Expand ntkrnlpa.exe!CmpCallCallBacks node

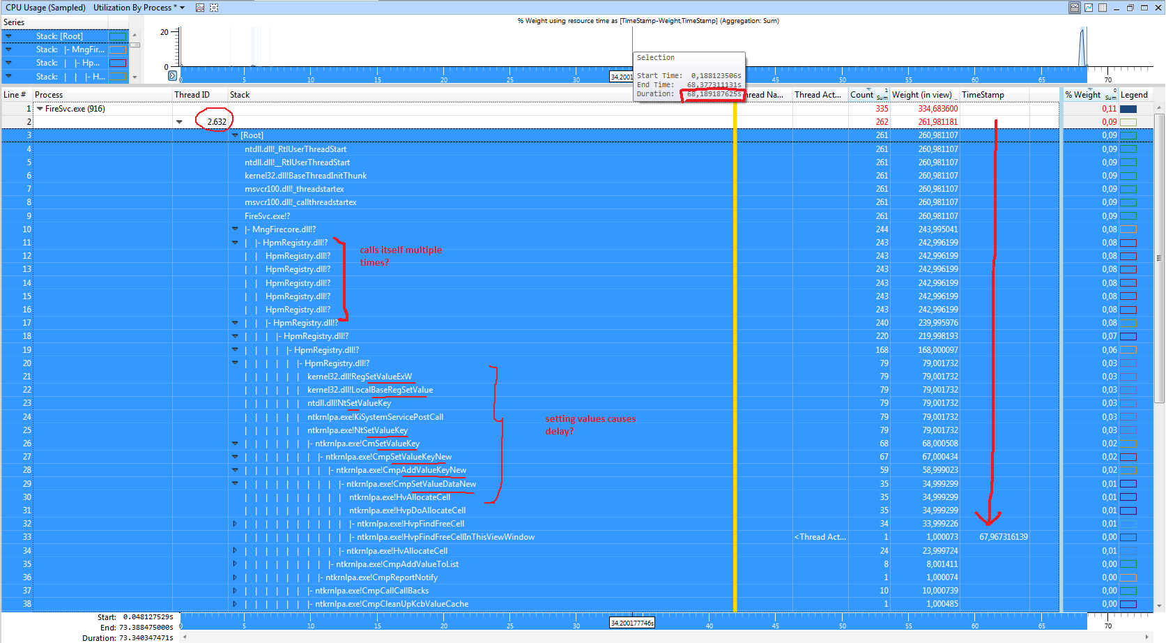pos(235,591)
